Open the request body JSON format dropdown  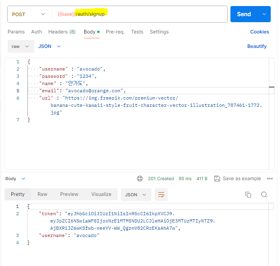[x=50, y=46]
